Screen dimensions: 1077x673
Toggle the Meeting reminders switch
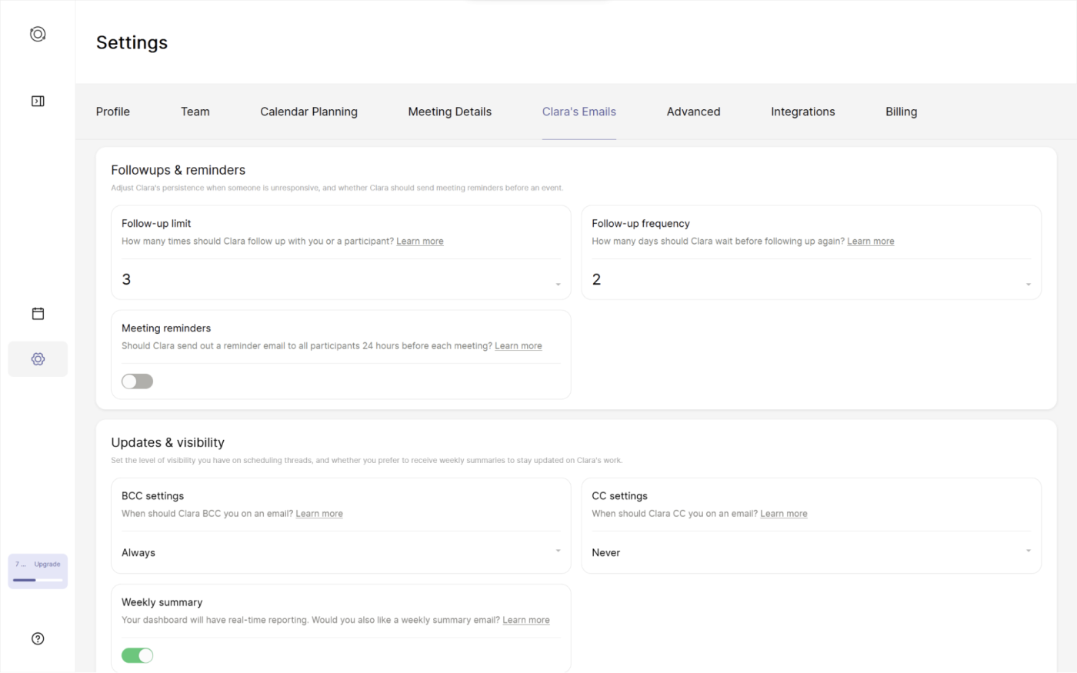pyautogui.click(x=138, y=381)
